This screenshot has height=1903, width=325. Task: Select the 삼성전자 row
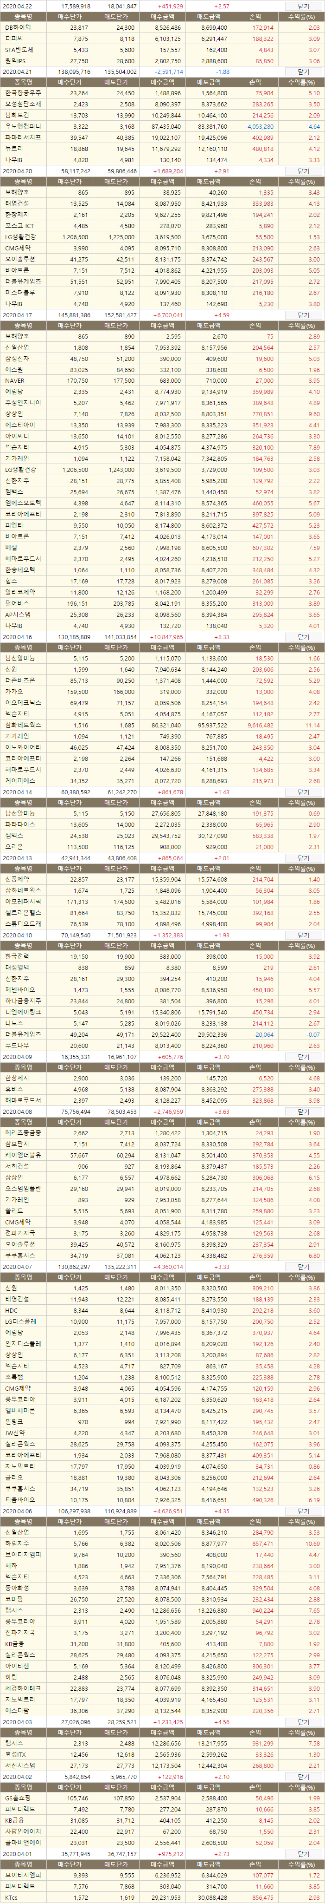[x=162, y=359]
